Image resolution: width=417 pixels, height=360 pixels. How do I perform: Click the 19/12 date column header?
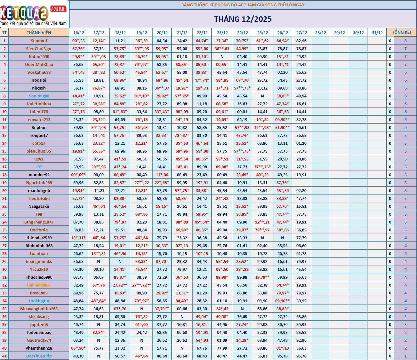(x=142, y=32)
